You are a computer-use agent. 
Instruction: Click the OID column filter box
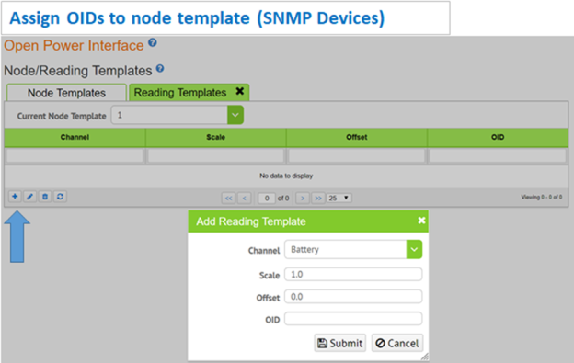coord(498,155)
